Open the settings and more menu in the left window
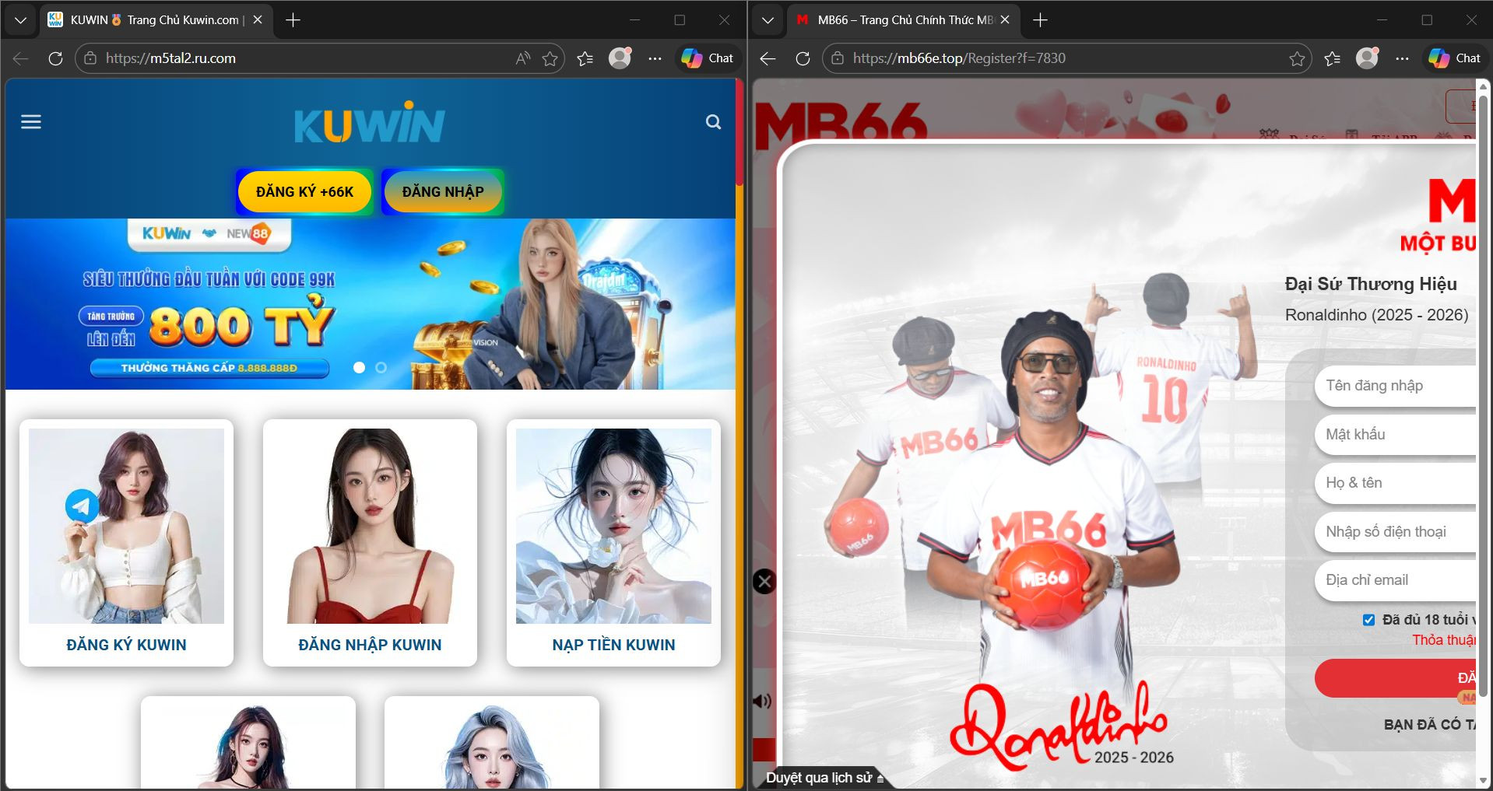The image size is (1493, 791). click(655, 58)
